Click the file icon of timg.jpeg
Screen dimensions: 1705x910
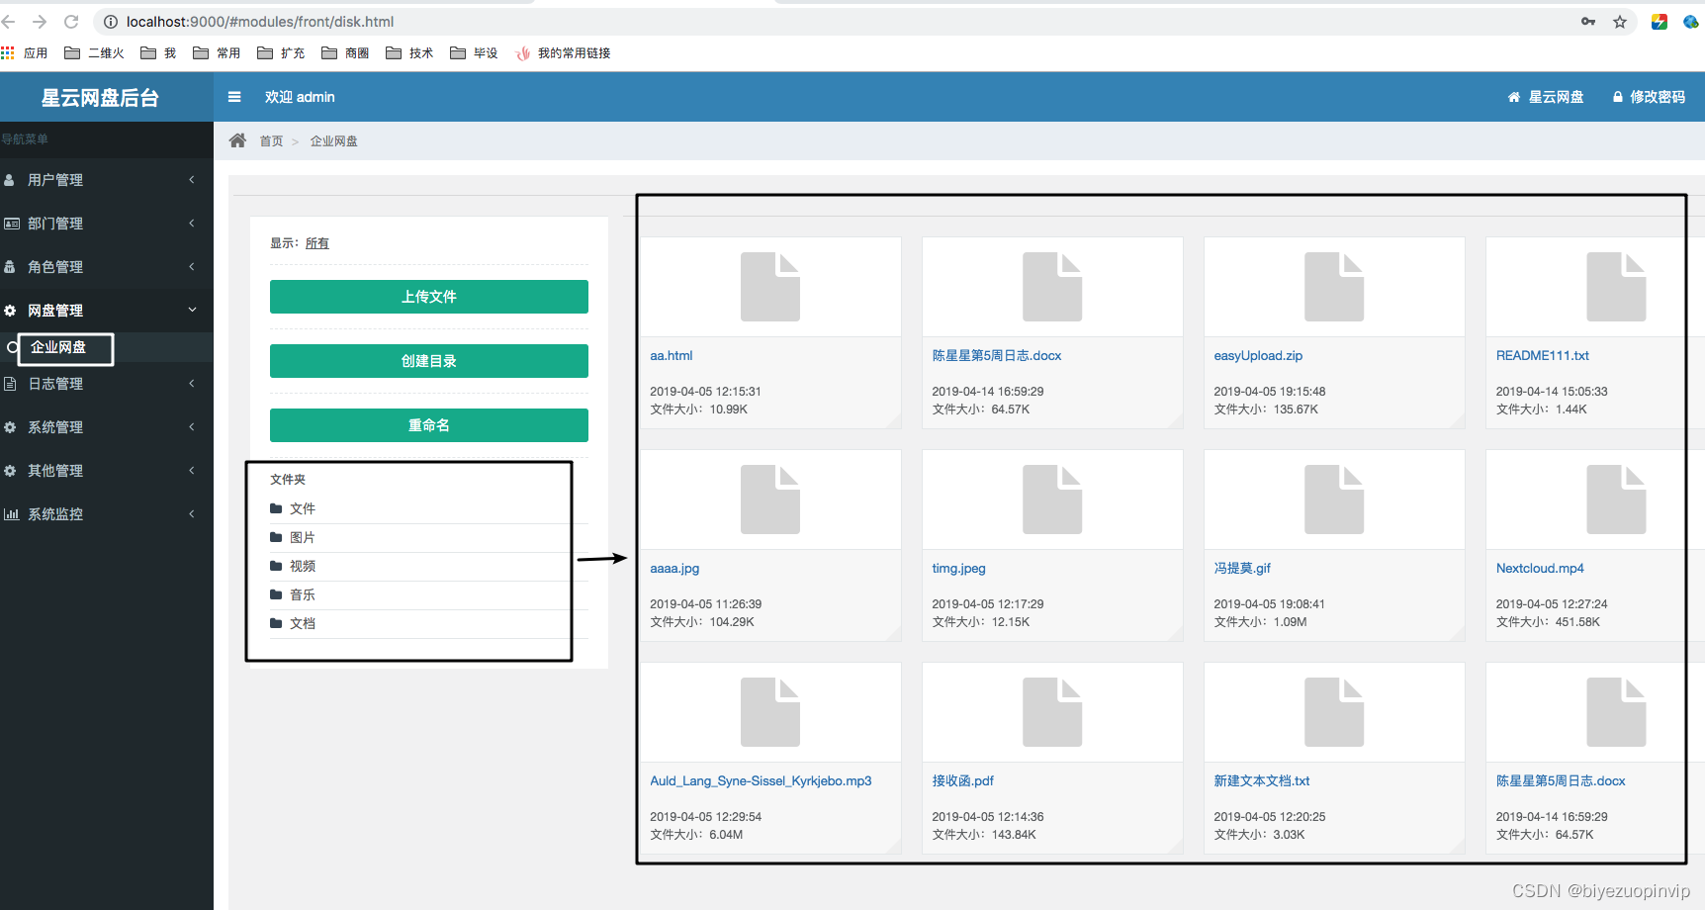click(x=1052, y=500)
